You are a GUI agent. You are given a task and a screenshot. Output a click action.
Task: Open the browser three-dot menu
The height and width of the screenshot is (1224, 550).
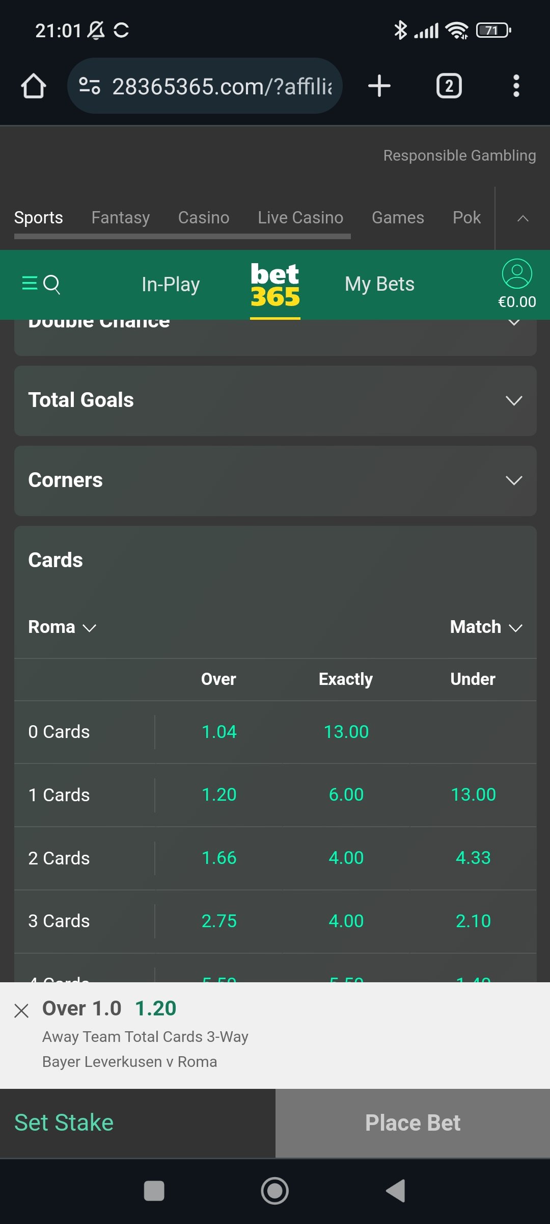[x=516, y=86]
